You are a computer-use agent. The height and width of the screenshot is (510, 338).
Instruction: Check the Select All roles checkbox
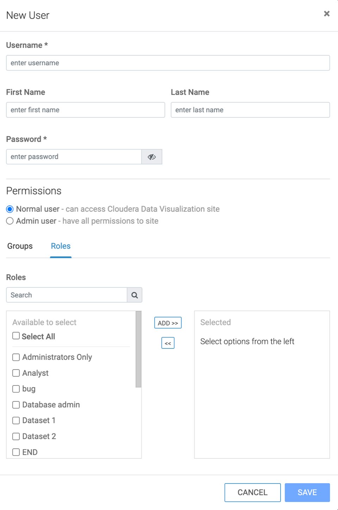point(16,336)
